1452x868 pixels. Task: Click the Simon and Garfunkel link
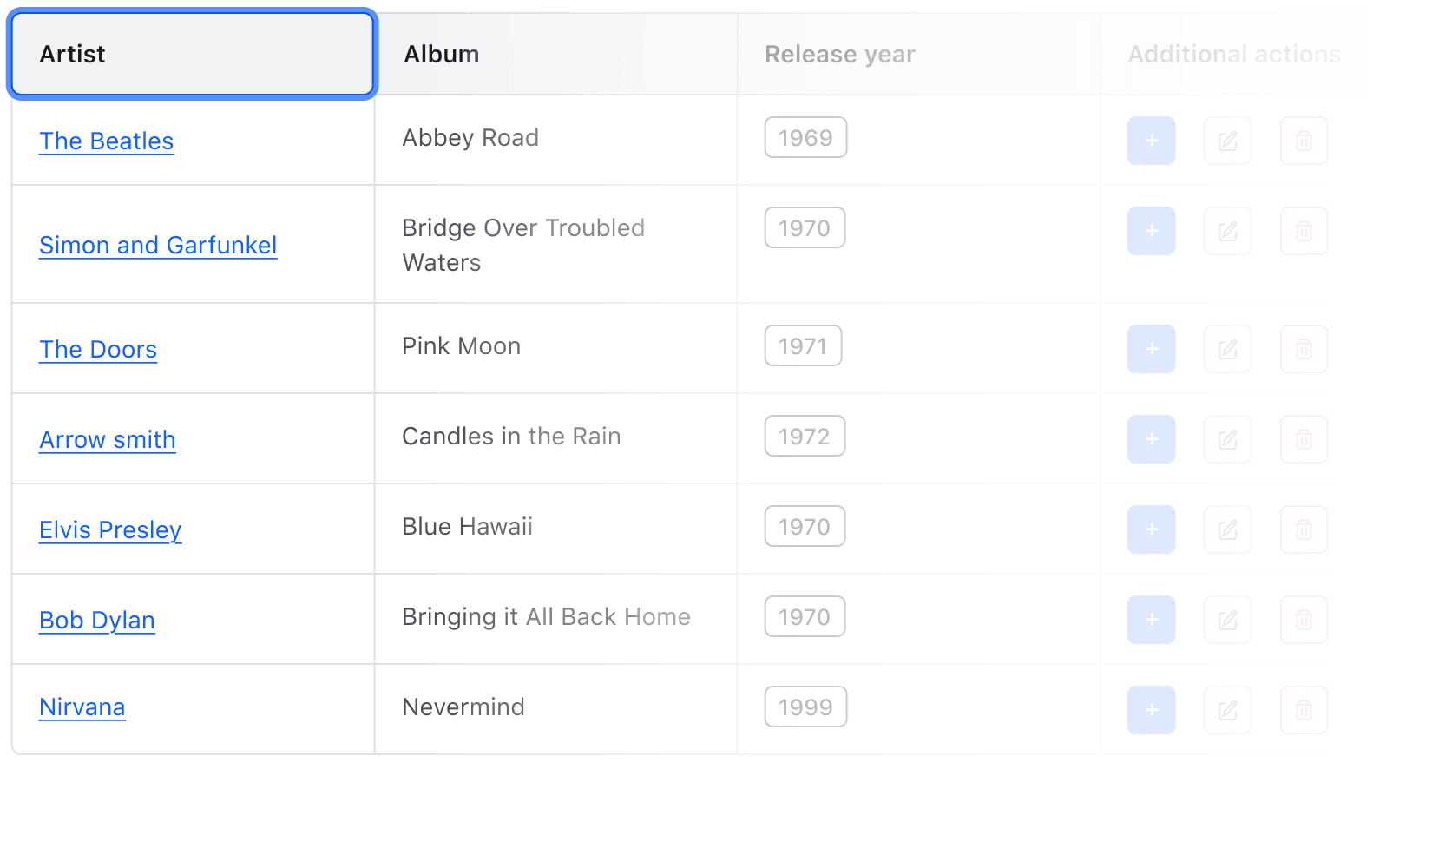[157, 245]
